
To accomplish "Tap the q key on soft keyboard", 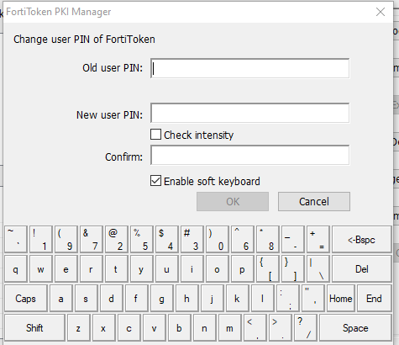I will (16, 268).
